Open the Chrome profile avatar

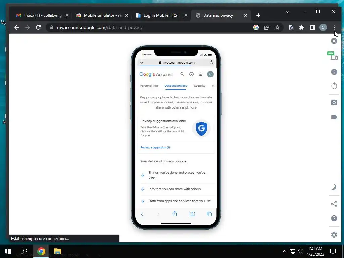coord(323,28)
